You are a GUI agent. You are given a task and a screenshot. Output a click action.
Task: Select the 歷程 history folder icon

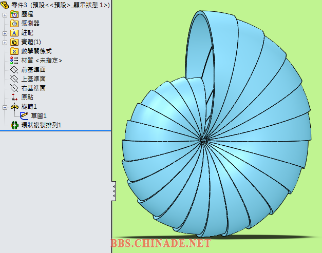pos(14,14)
